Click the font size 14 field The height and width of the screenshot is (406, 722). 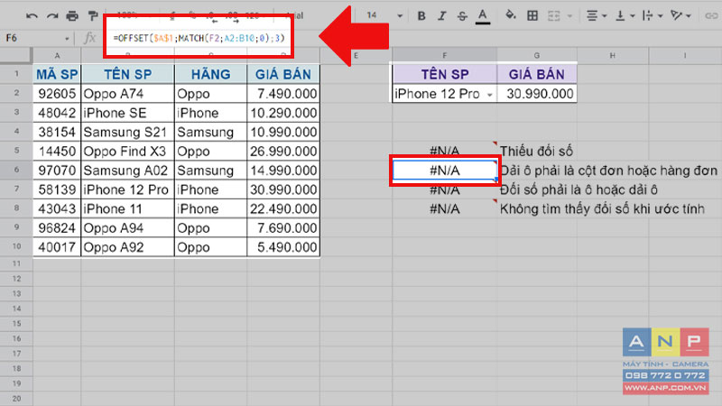click(372, 15)
